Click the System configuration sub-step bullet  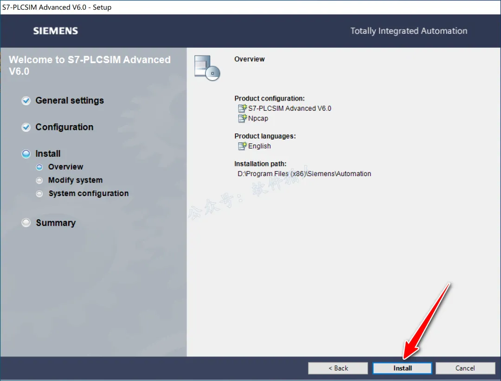39,194
